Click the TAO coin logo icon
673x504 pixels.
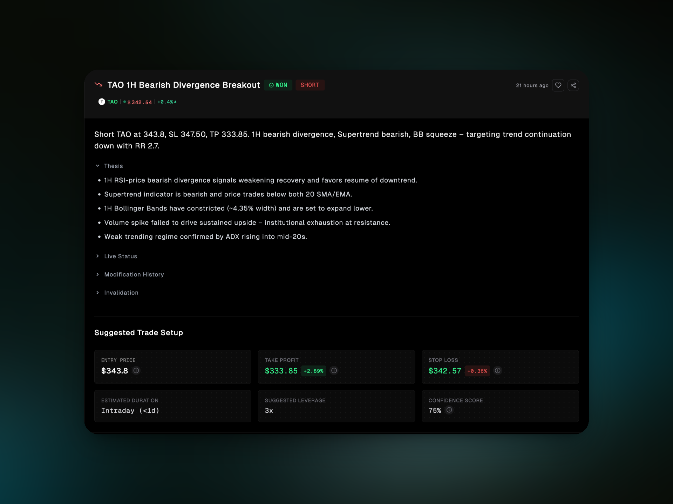pyautogui.click(x=102, y=102)
